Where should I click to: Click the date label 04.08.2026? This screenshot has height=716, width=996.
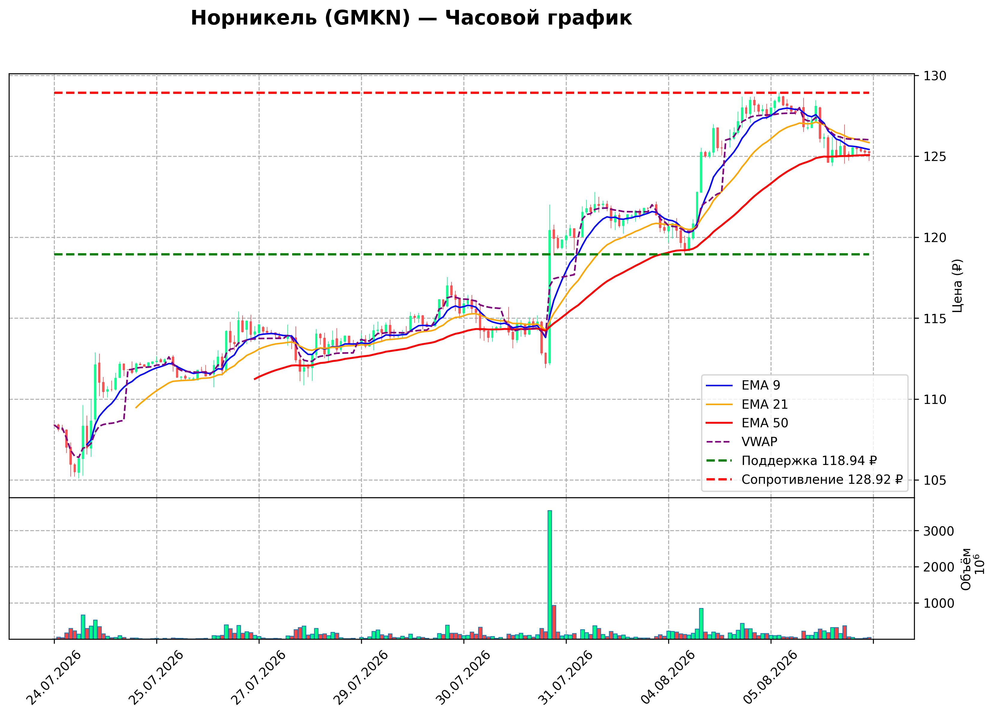click(x=668, y=677)
